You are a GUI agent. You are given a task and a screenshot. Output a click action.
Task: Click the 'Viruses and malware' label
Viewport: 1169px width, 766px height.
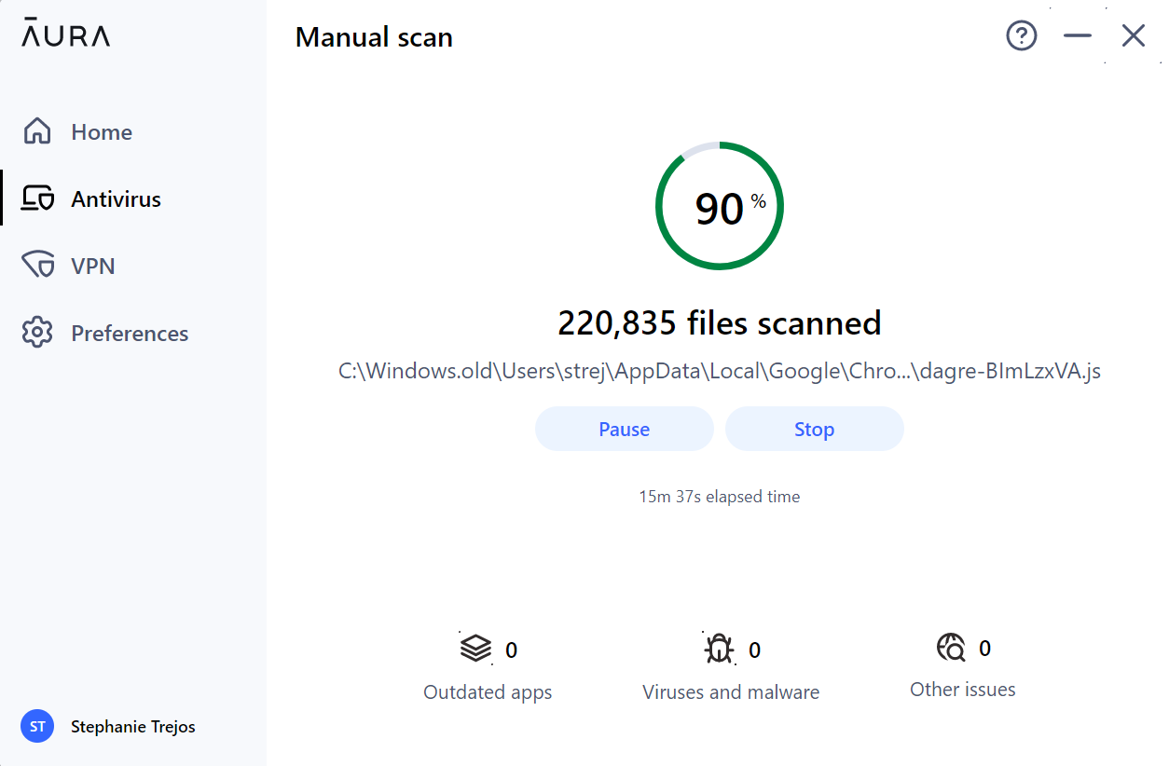click(731, 692)
